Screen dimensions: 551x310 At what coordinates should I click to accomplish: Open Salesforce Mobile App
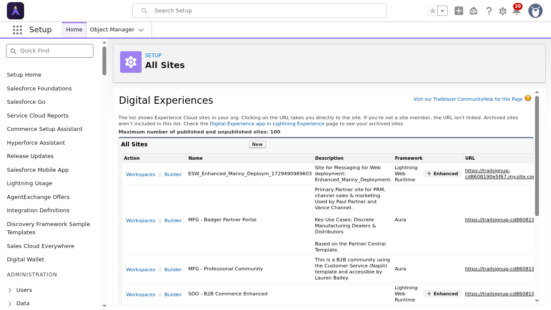pos(38,170)
